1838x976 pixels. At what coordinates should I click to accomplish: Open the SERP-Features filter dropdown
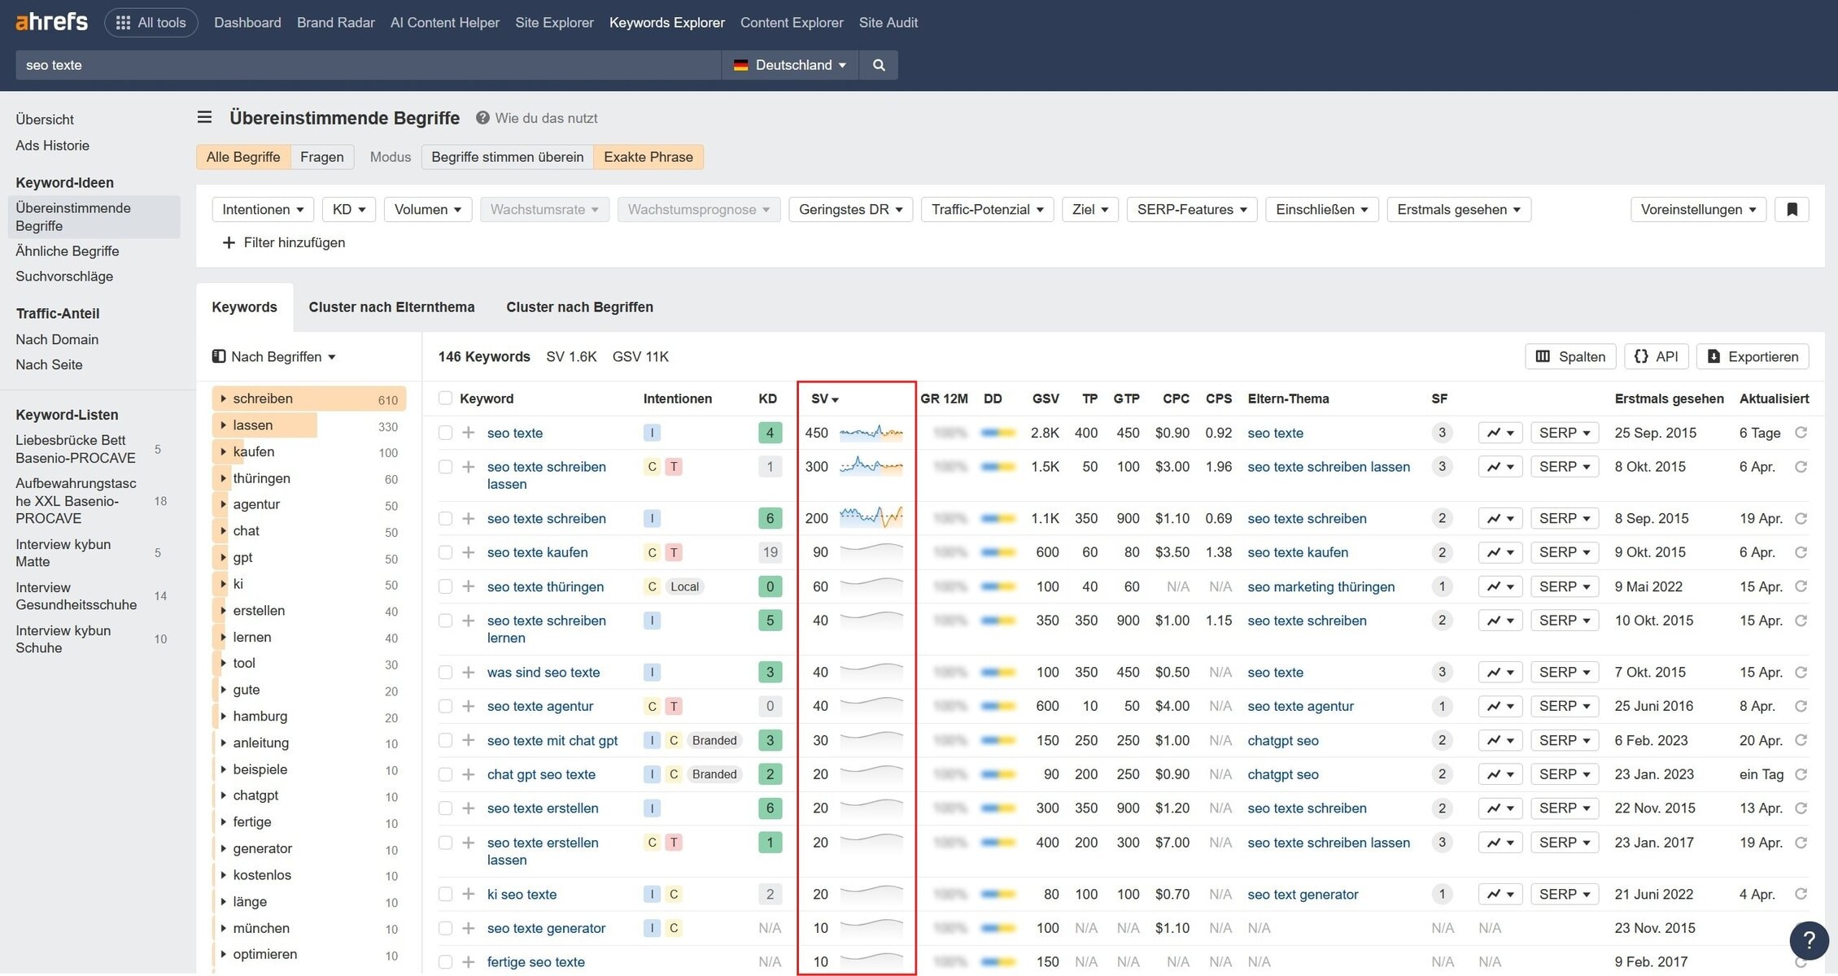coord(1192,209)
